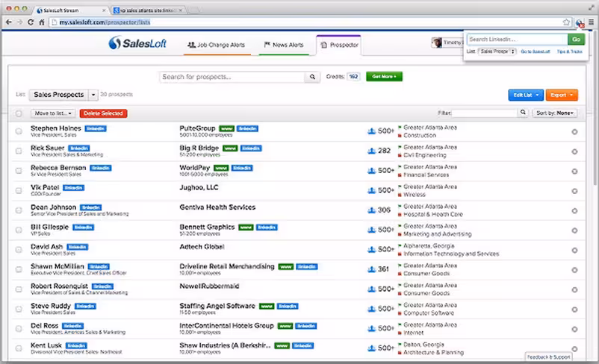599x364 pixels.
Task: Open Dean Johnson's LinkedIn badge
Action: (x=90, y=207)
